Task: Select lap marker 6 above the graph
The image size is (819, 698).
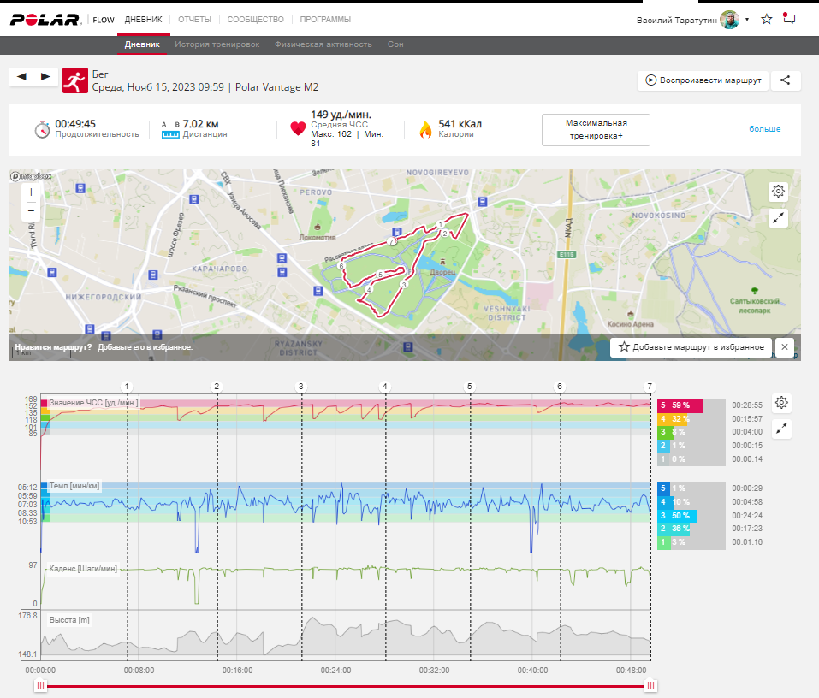Action: point(560,387)
